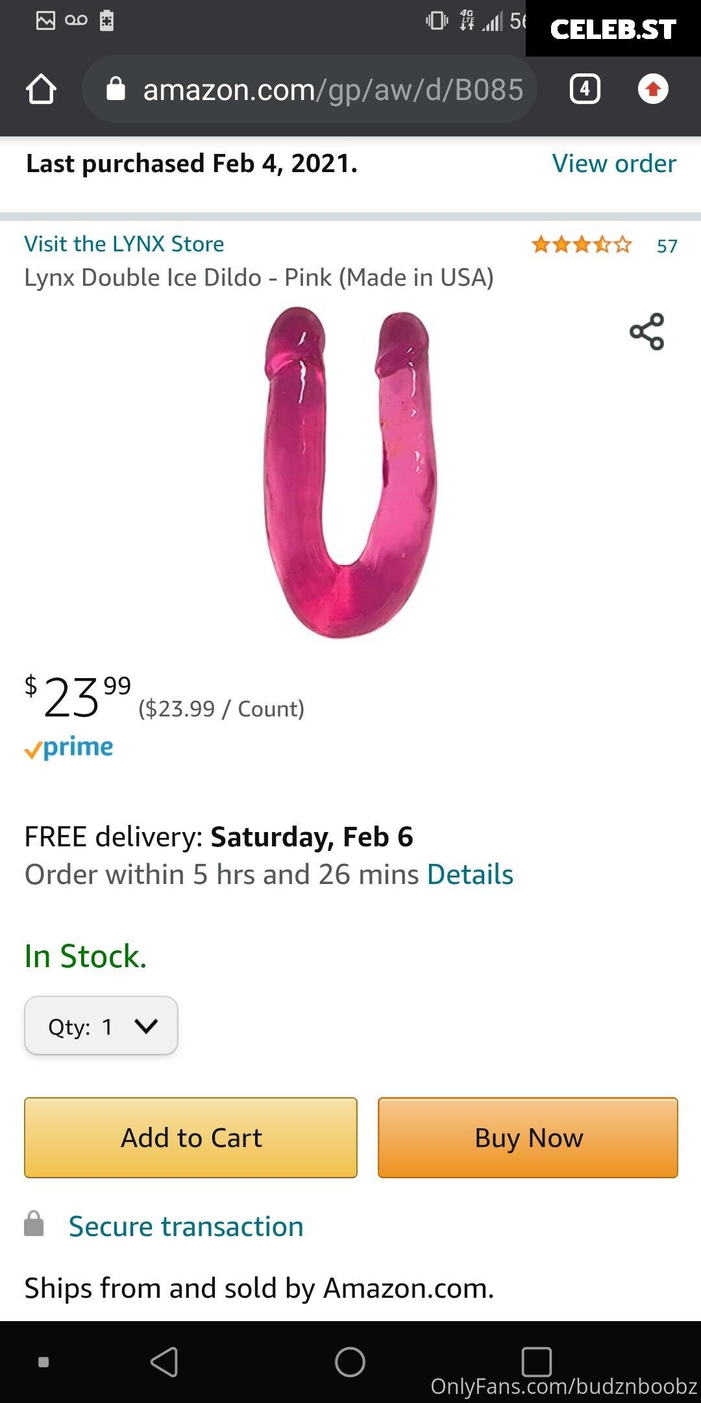Tap the red update arrow icon
The width and height of the screenshot is (701, 1403).
653,89
